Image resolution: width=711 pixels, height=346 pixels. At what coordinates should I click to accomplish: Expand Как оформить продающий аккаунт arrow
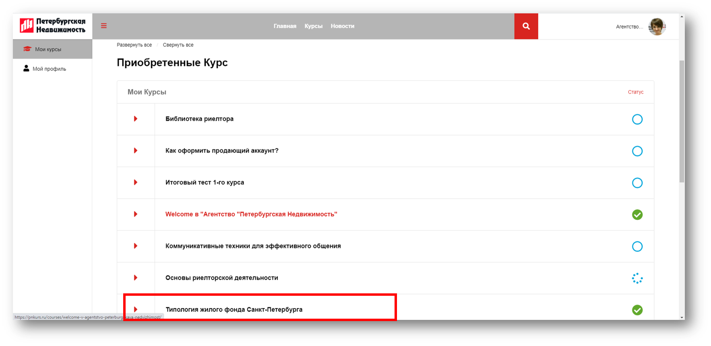(x=136, y=151)
